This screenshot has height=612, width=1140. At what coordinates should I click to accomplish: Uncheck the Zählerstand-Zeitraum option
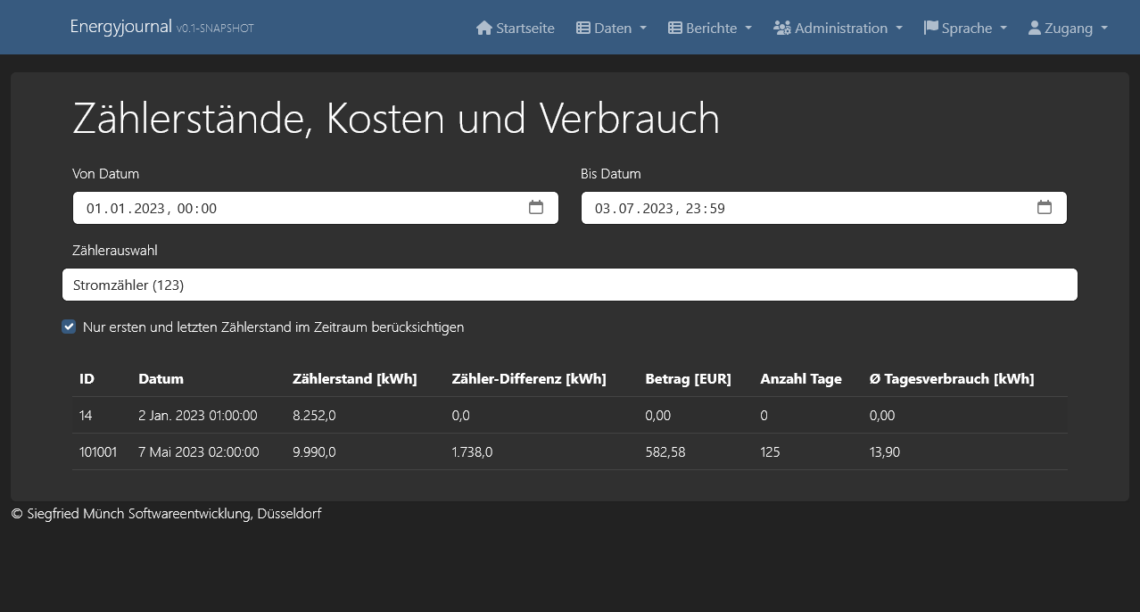point(69,327)
